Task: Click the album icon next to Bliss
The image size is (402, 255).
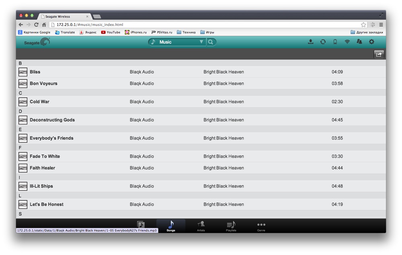Action: tap(23, 72)
